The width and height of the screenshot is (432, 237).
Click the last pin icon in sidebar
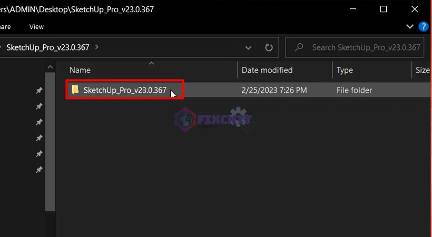pyautogui.click(x=39, y=169)
